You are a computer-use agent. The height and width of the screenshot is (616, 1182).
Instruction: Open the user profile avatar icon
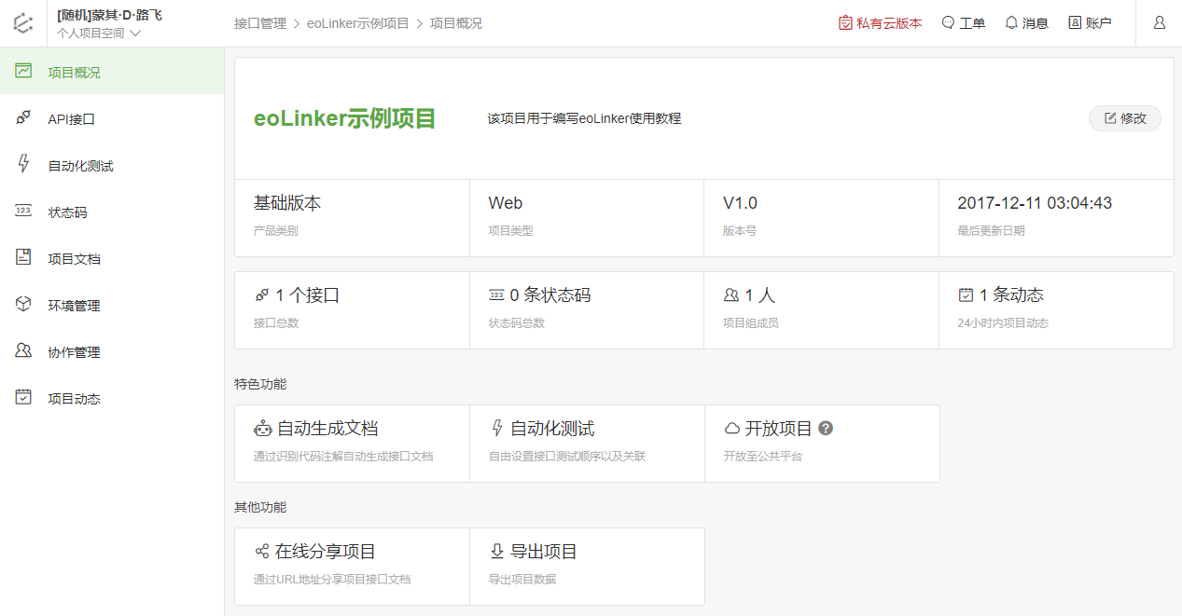(1160, 22)
